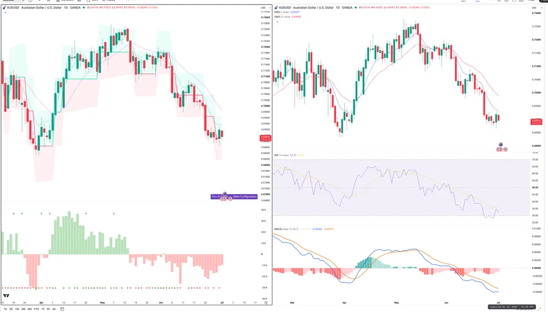Image resolution: width=548 pixels, height=312 pixels.
Task: Select the 1D date range
Action: click(5, 309)
